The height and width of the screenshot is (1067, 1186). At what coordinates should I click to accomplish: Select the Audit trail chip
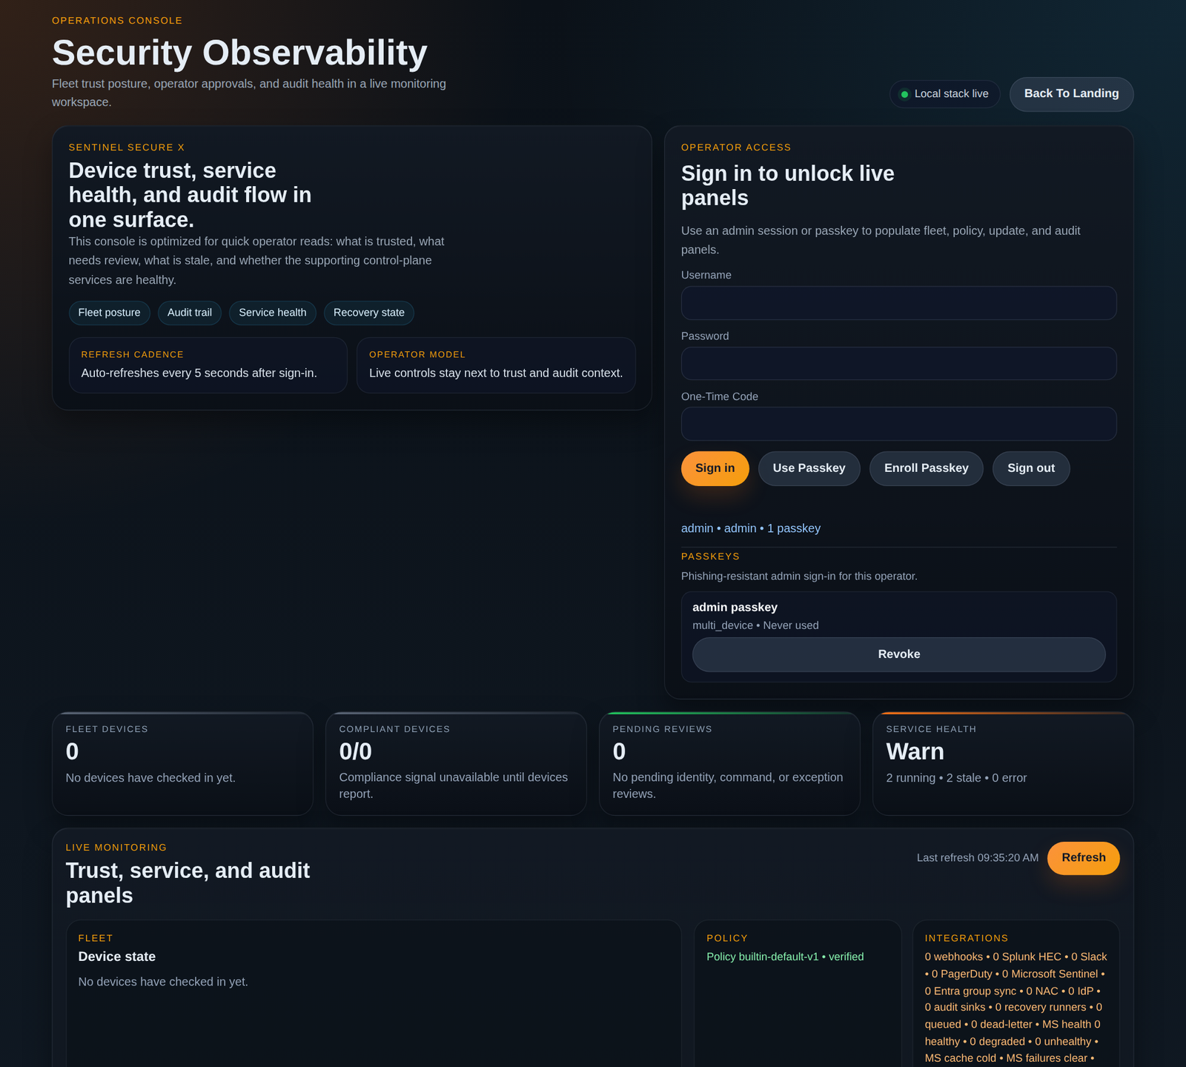point(189,313)
